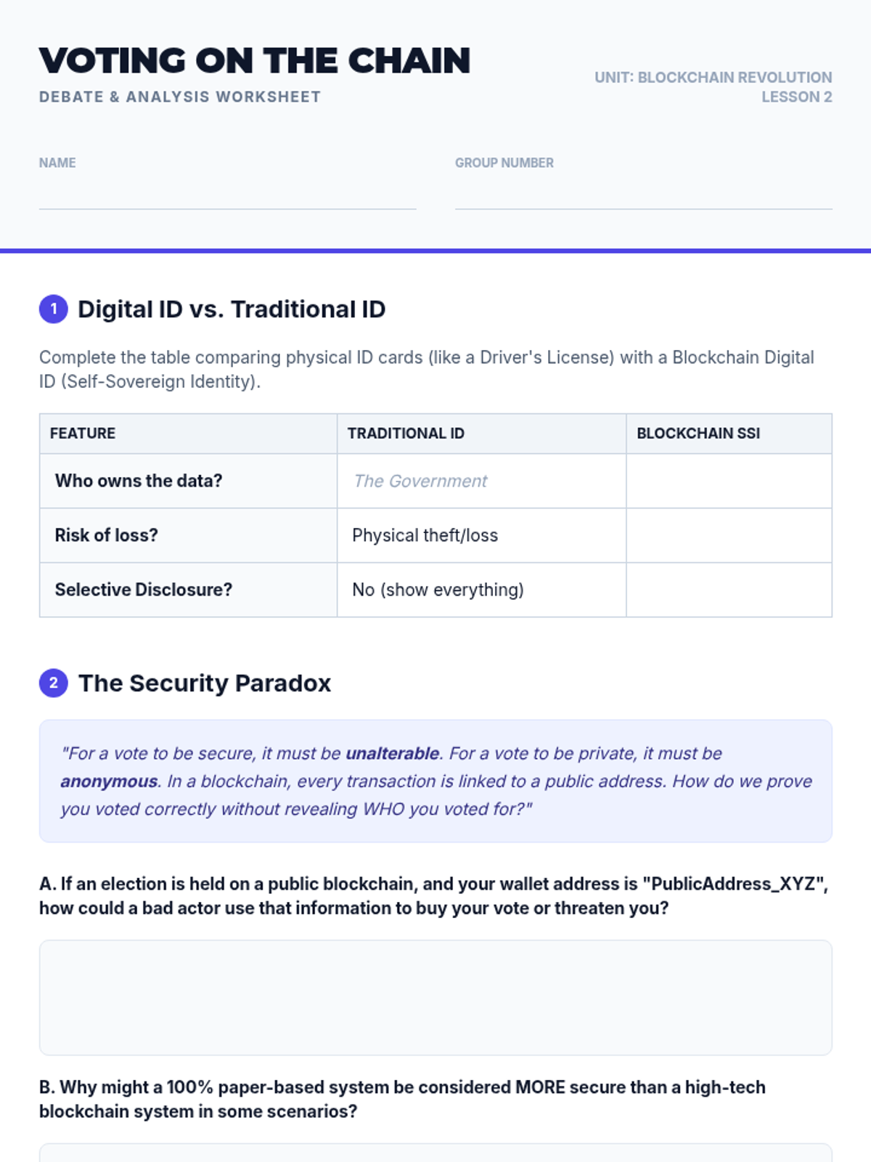The image size is (871, 1162).
Task: Click the answer box under question B
Action: click(435, 1153)
